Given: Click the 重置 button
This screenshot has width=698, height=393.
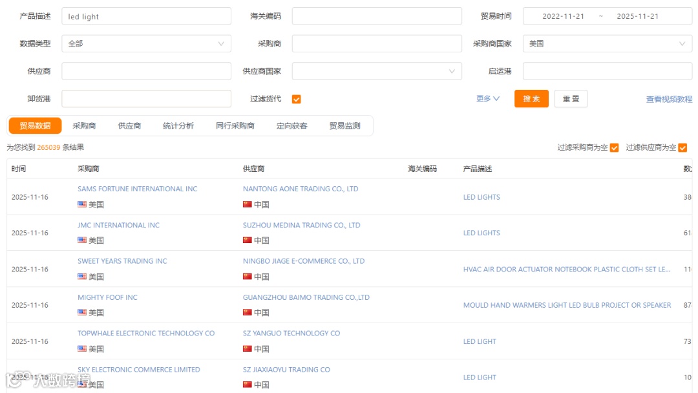Looking at the screenshot, I should pos(571,99).
